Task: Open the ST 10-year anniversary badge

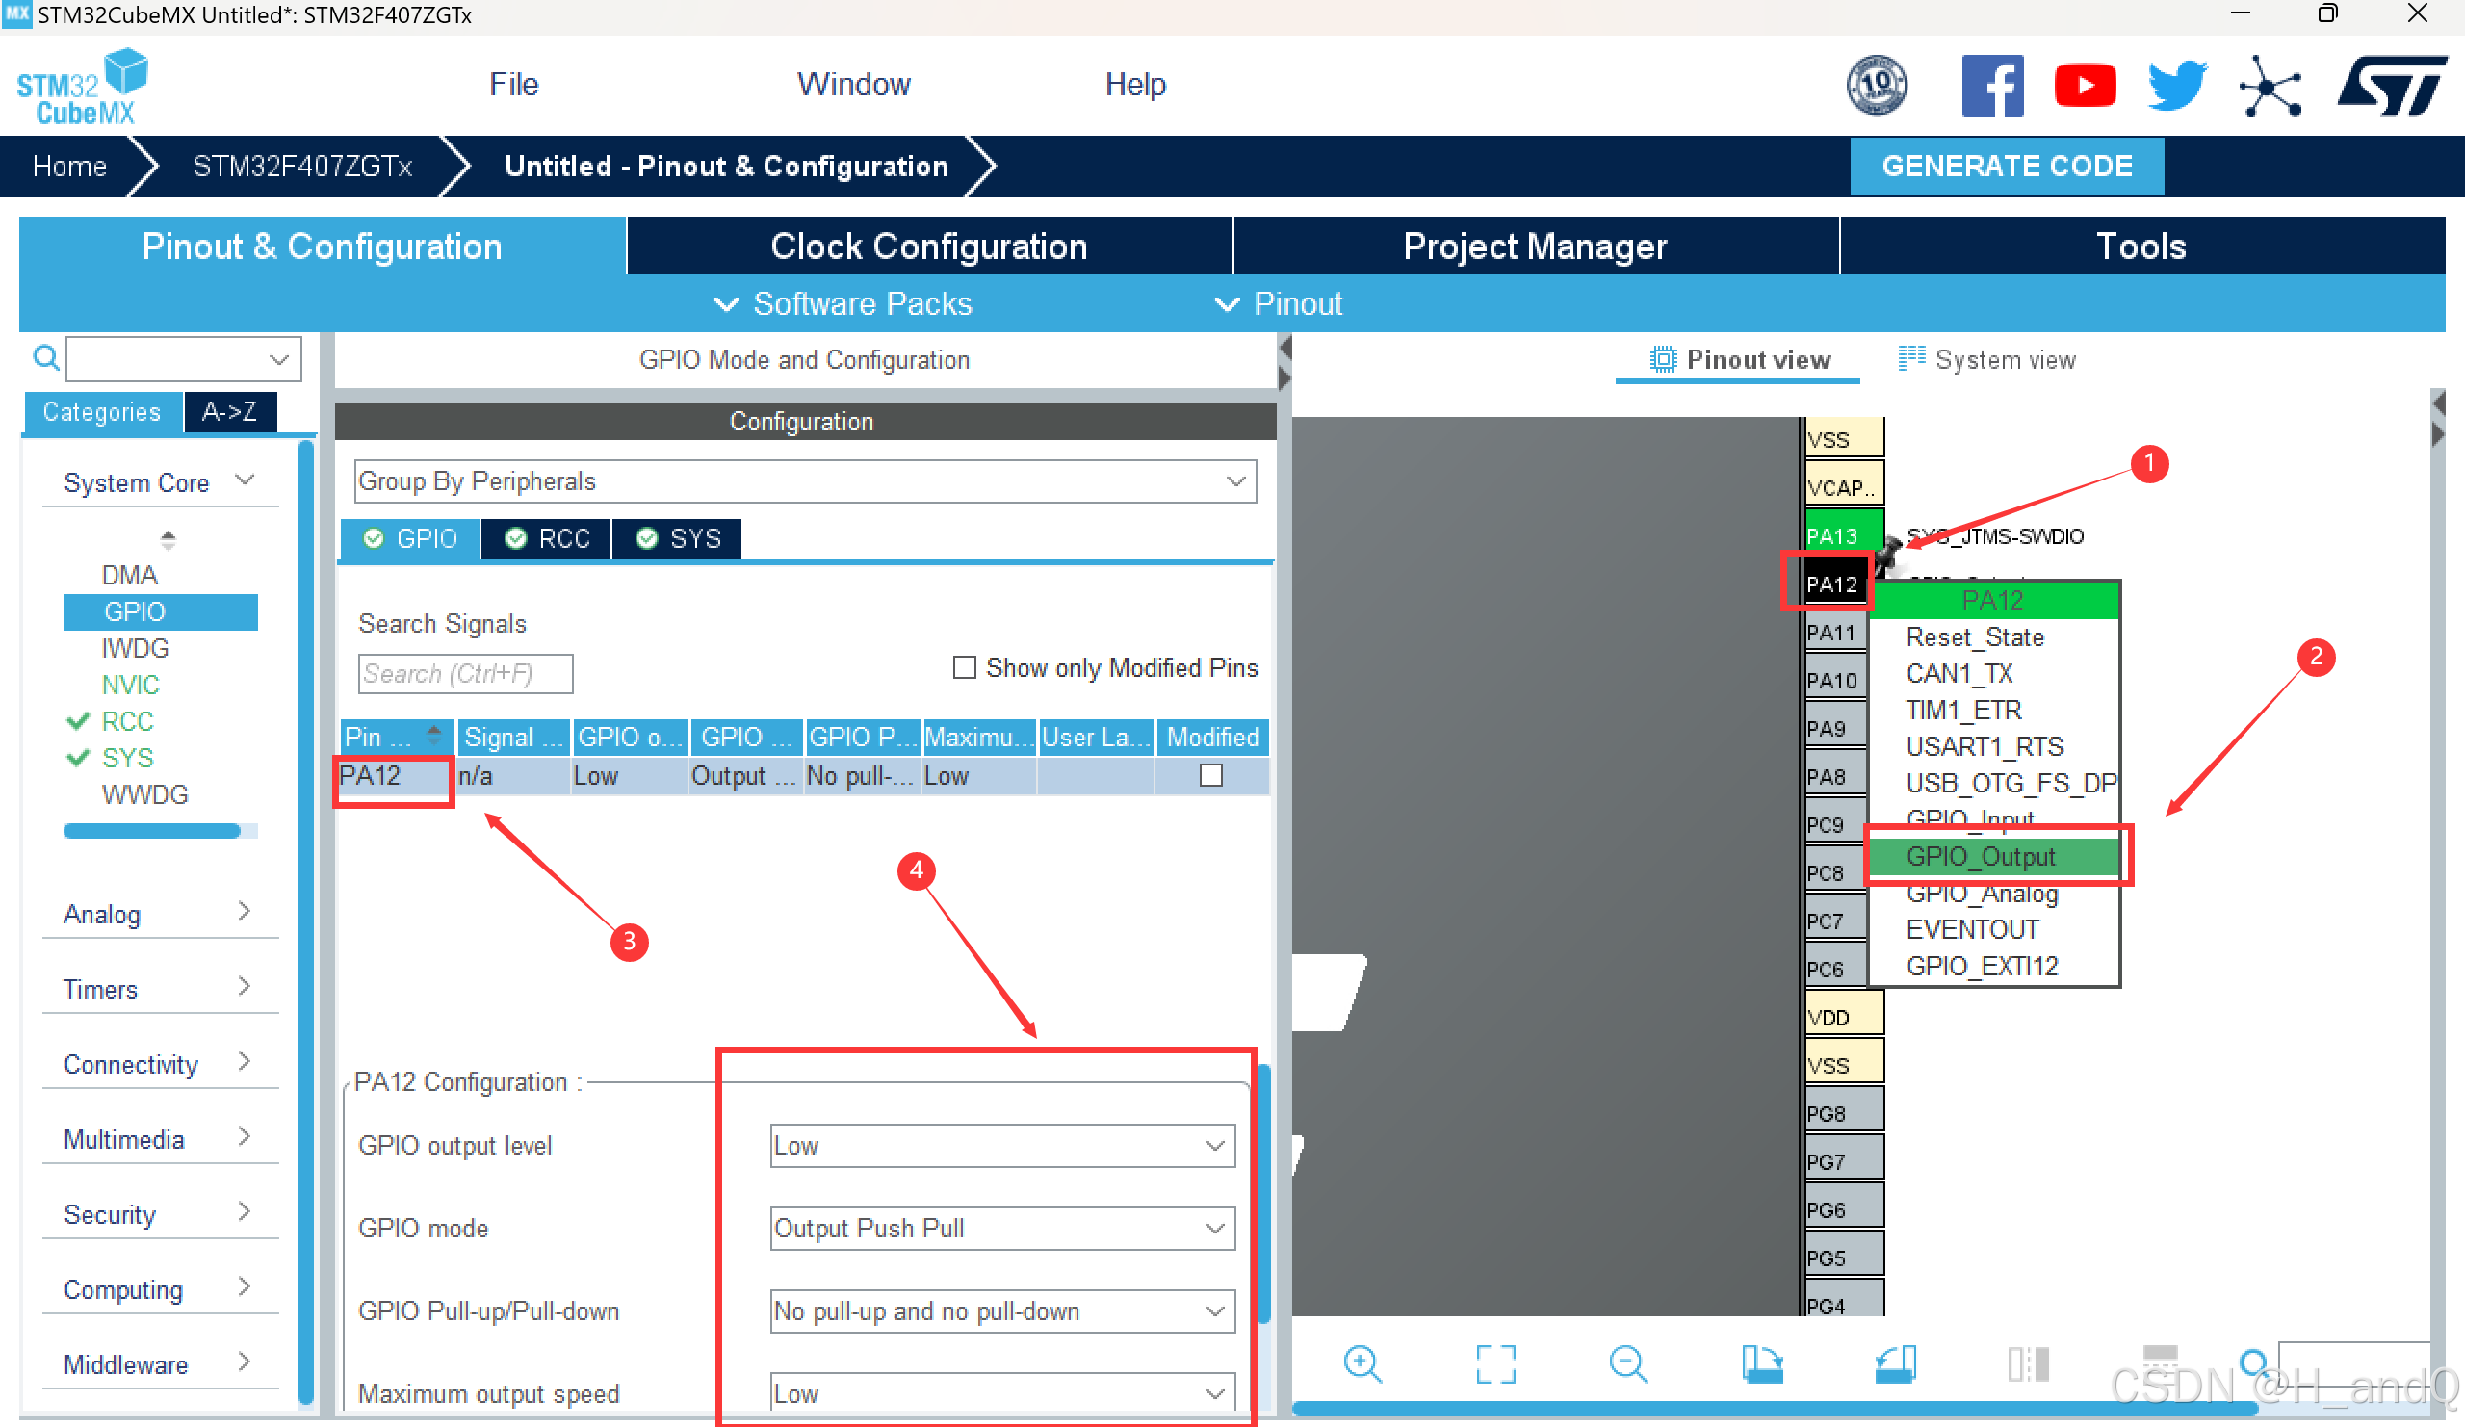Action: [x=1876, y=85]
